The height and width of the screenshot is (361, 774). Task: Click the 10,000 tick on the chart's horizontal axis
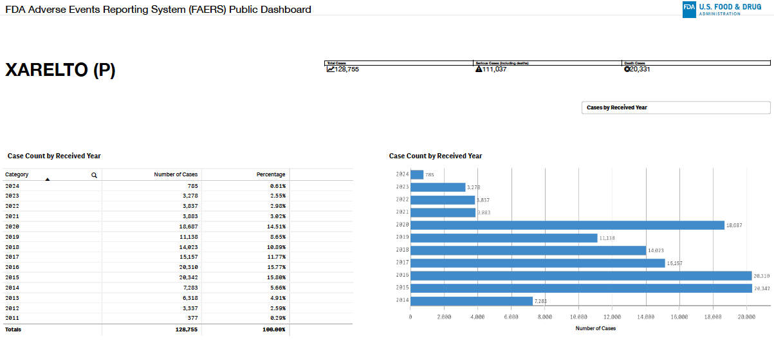(578, 317)
